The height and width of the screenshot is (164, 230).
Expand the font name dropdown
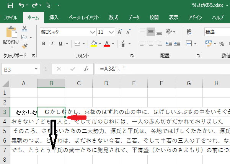[92, 32]
